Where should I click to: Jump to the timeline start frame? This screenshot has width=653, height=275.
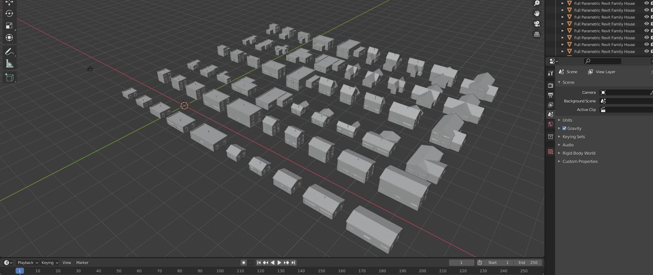259,263
